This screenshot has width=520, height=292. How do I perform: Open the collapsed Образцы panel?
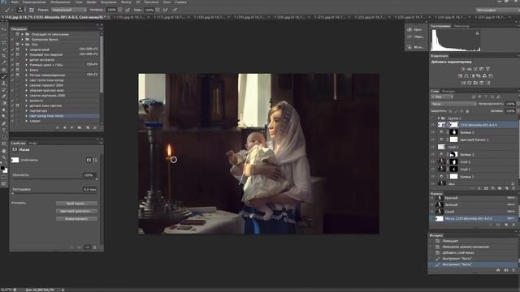415,36
